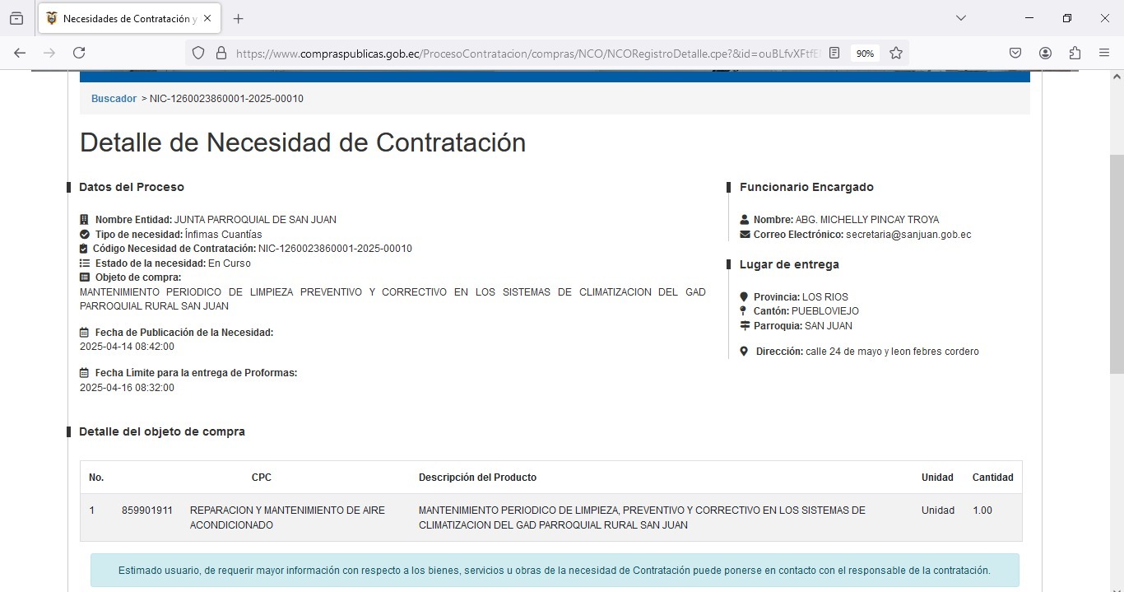
Task: Click the vertical page scrollbar
Action: point(1117,263)
